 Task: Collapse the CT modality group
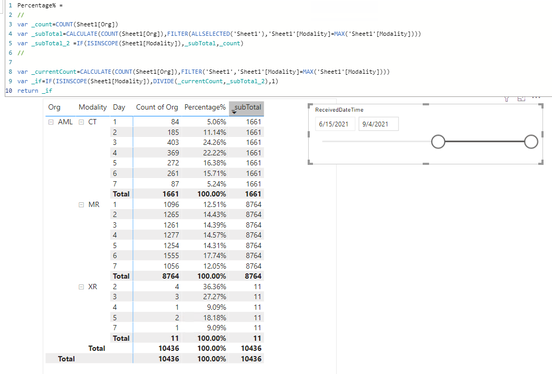[81, 122]
